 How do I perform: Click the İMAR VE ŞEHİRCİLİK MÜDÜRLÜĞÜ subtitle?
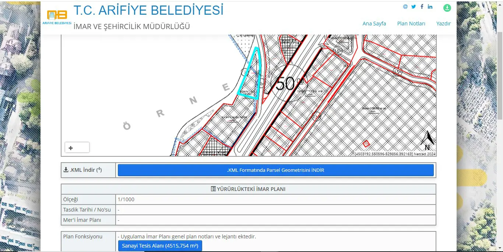click(x=132, y=26)
